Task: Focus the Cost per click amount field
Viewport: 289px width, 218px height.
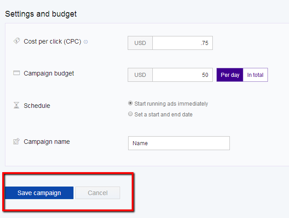Action: click(182, 43)
